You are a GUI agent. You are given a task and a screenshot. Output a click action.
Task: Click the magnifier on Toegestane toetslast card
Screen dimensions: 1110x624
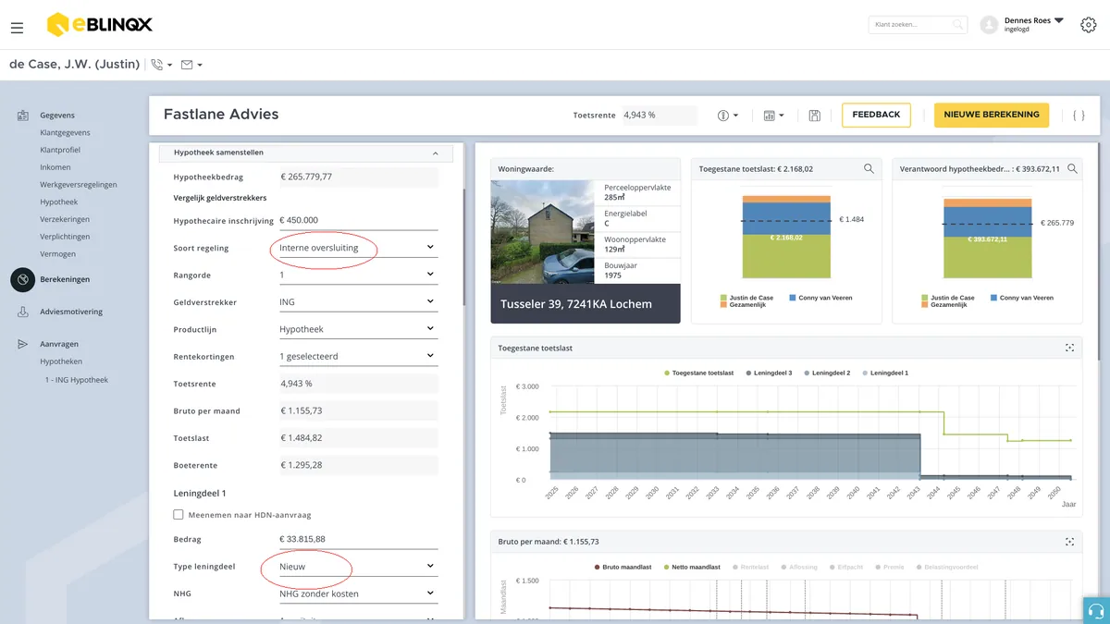(869, 169)
